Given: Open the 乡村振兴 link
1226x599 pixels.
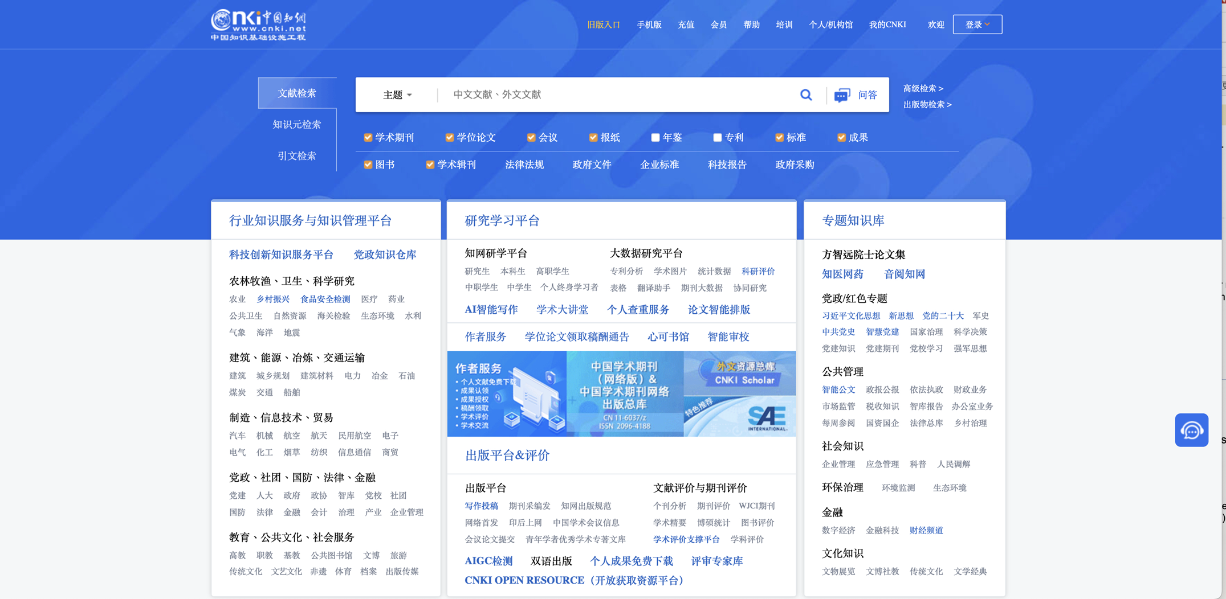Looking at the screenshot, I should 272,299.
